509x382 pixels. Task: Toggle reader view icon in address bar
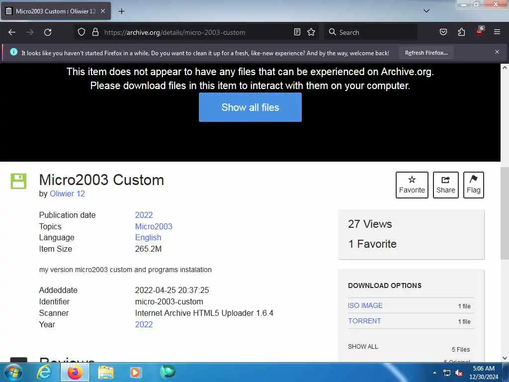297,32
